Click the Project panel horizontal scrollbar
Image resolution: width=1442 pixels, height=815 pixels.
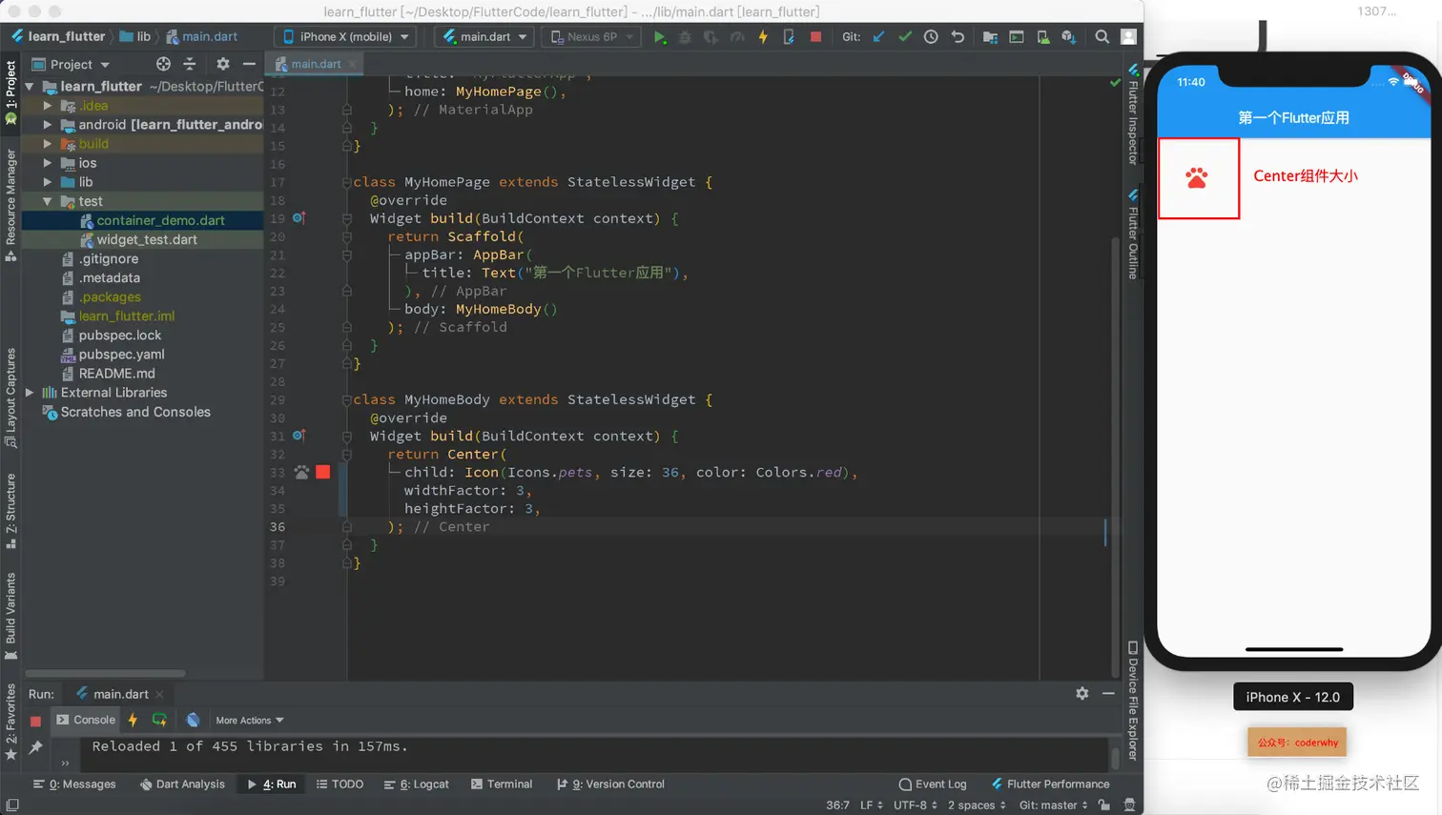point(105,674)
